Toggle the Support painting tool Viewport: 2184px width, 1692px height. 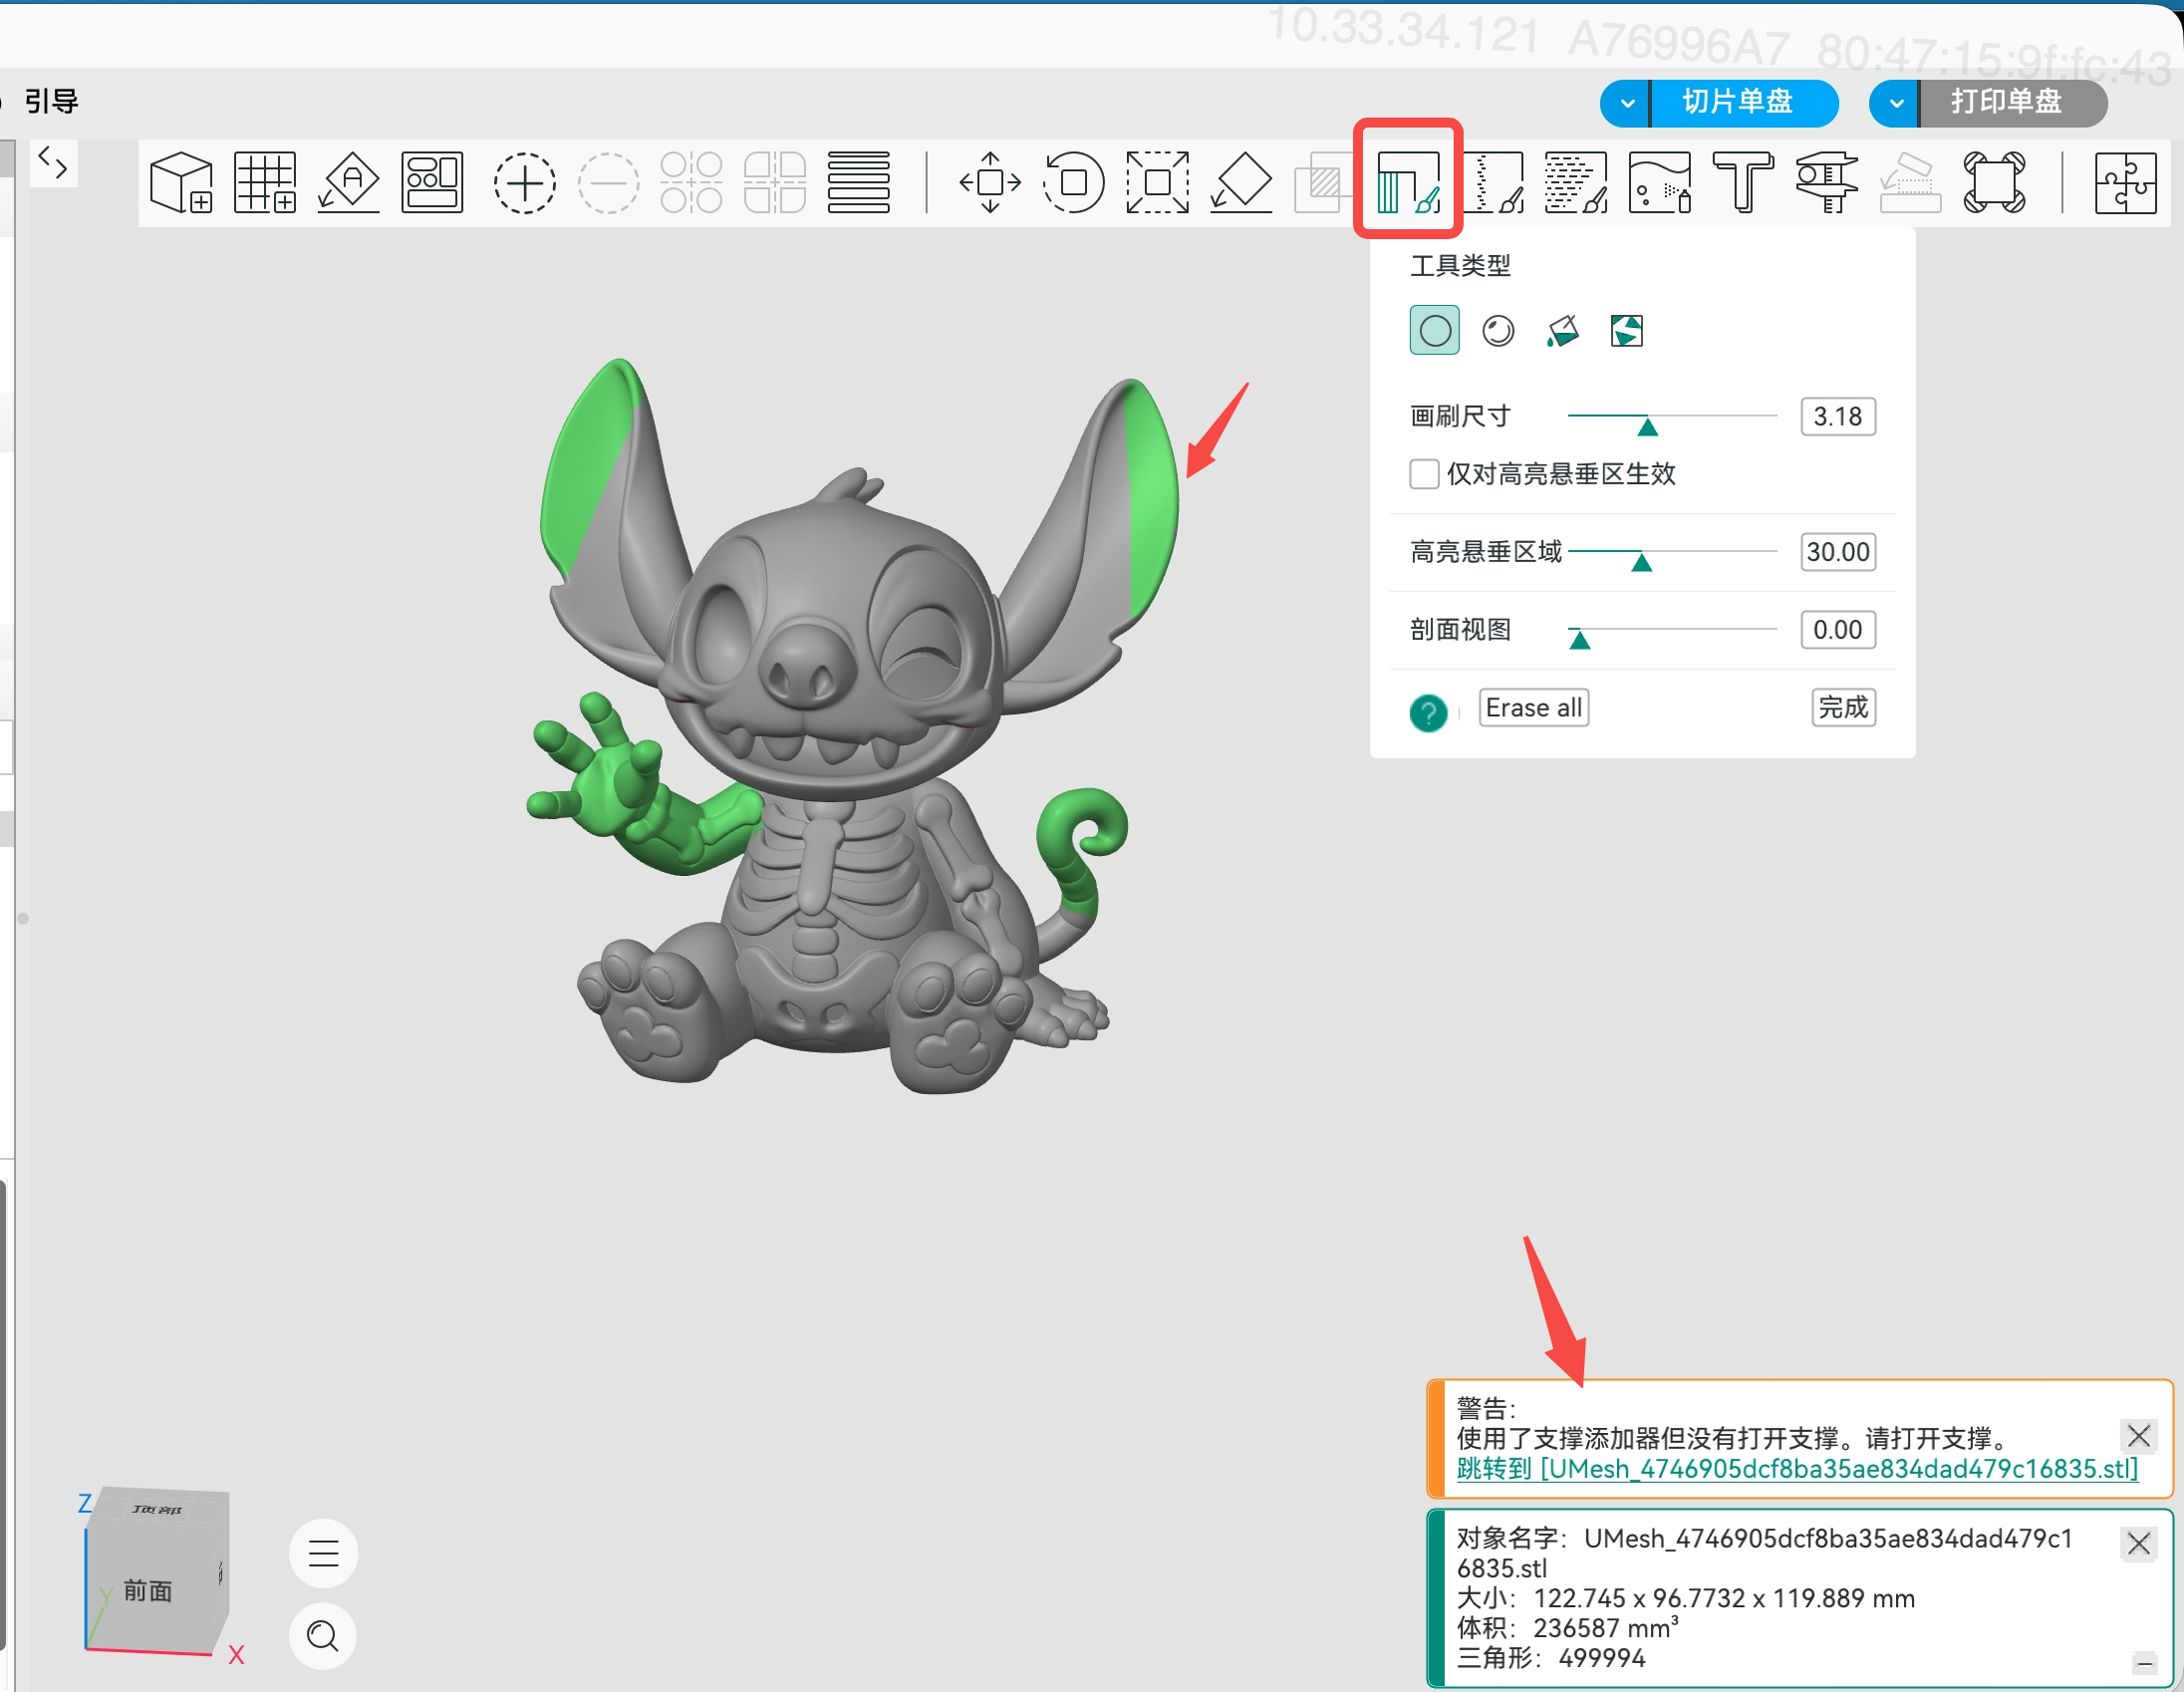pyautogui.click(x=1408, y=182)
